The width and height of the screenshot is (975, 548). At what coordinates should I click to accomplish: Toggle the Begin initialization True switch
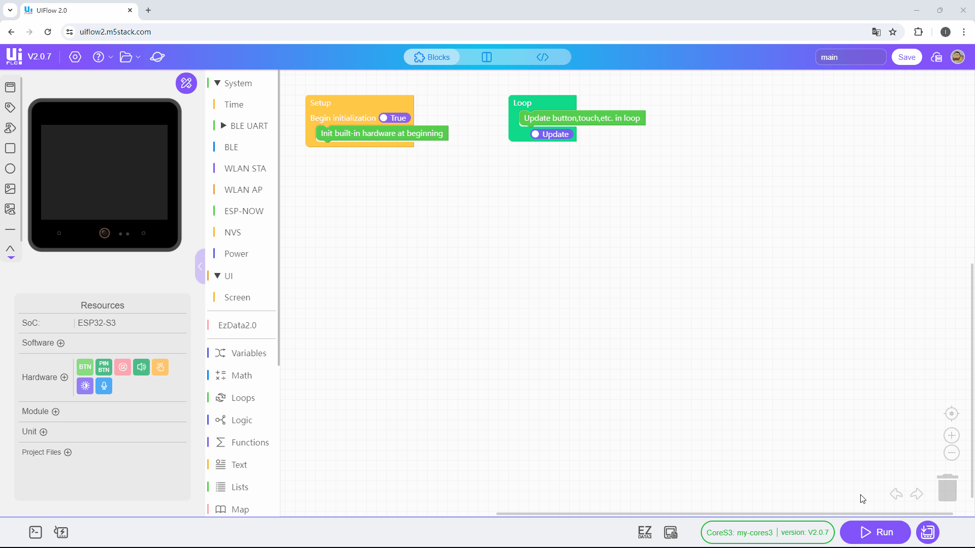394,118
